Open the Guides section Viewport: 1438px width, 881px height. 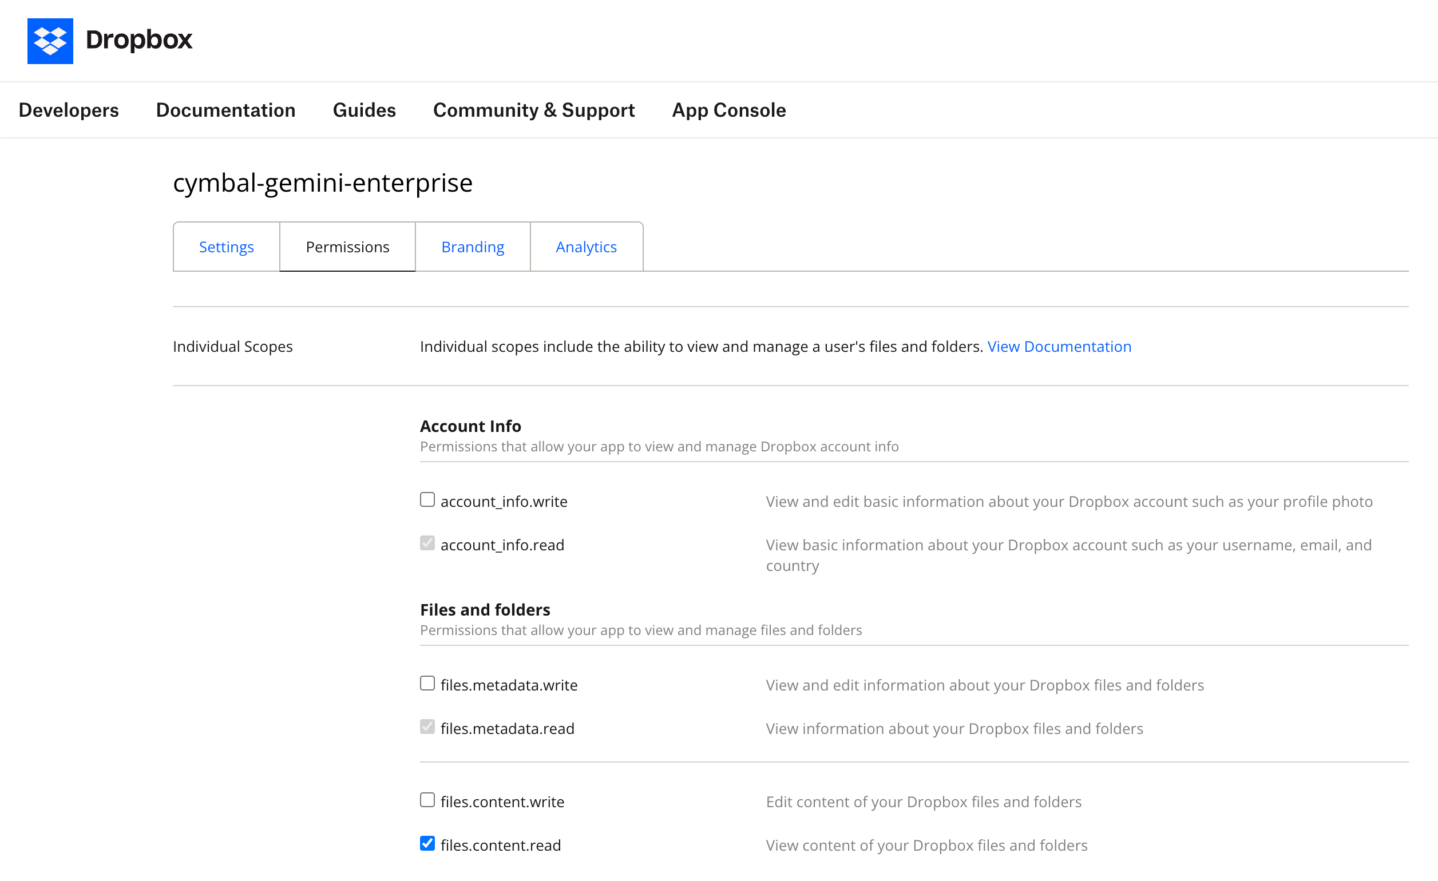(364, 110)
